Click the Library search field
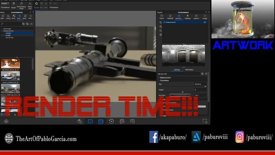 pos(11,24)
